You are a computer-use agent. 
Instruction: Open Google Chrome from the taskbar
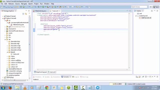coord(47,88)
